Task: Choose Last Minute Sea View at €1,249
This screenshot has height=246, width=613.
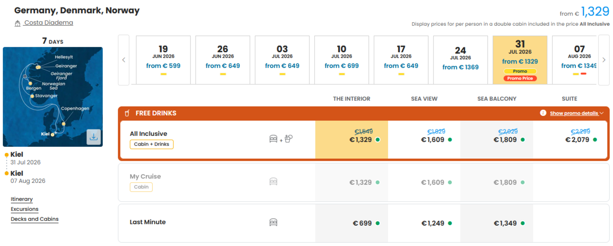Action: tap(424, 223)
